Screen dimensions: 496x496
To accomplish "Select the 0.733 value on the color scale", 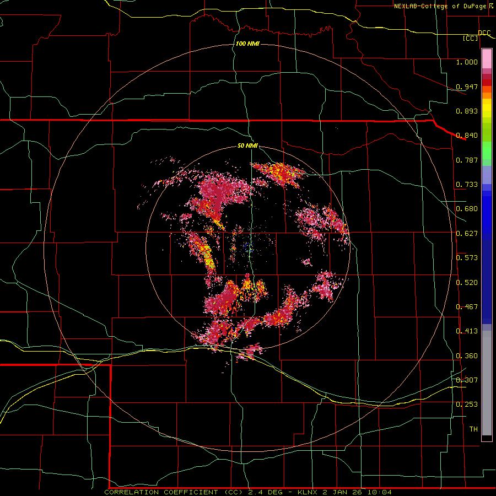I will point(467,185).
